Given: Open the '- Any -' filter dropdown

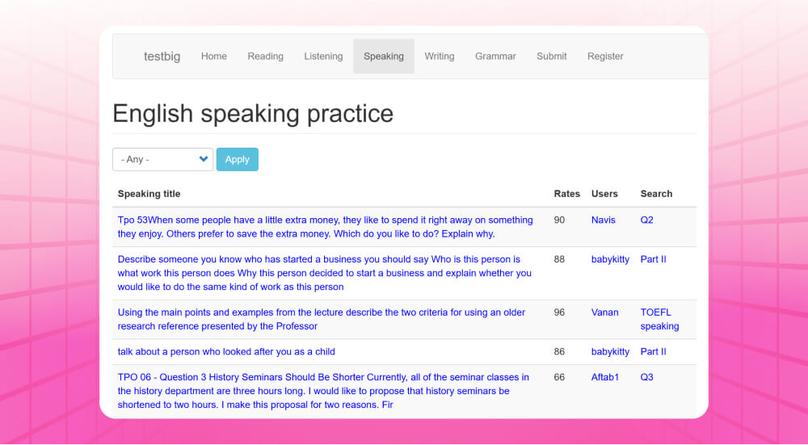Looking at the screenshot, I should coord(162,160).
